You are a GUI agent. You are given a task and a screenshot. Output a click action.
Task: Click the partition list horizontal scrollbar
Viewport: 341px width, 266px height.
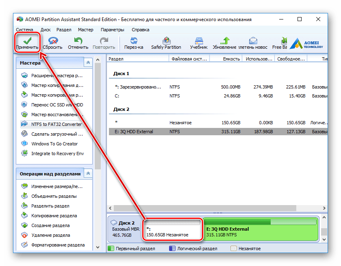click(x=205, y=208)
